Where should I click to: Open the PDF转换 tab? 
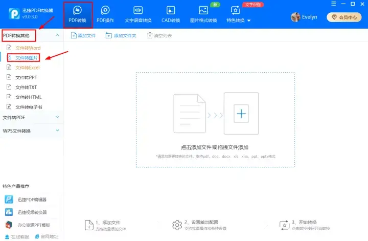click(x=78, y=14)
